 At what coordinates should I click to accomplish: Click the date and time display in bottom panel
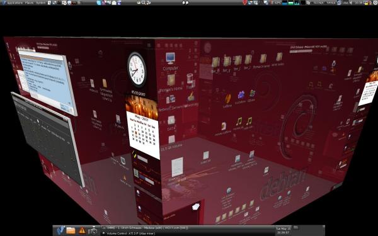(x=283, y=231)
